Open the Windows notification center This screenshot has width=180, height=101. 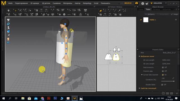176,98
